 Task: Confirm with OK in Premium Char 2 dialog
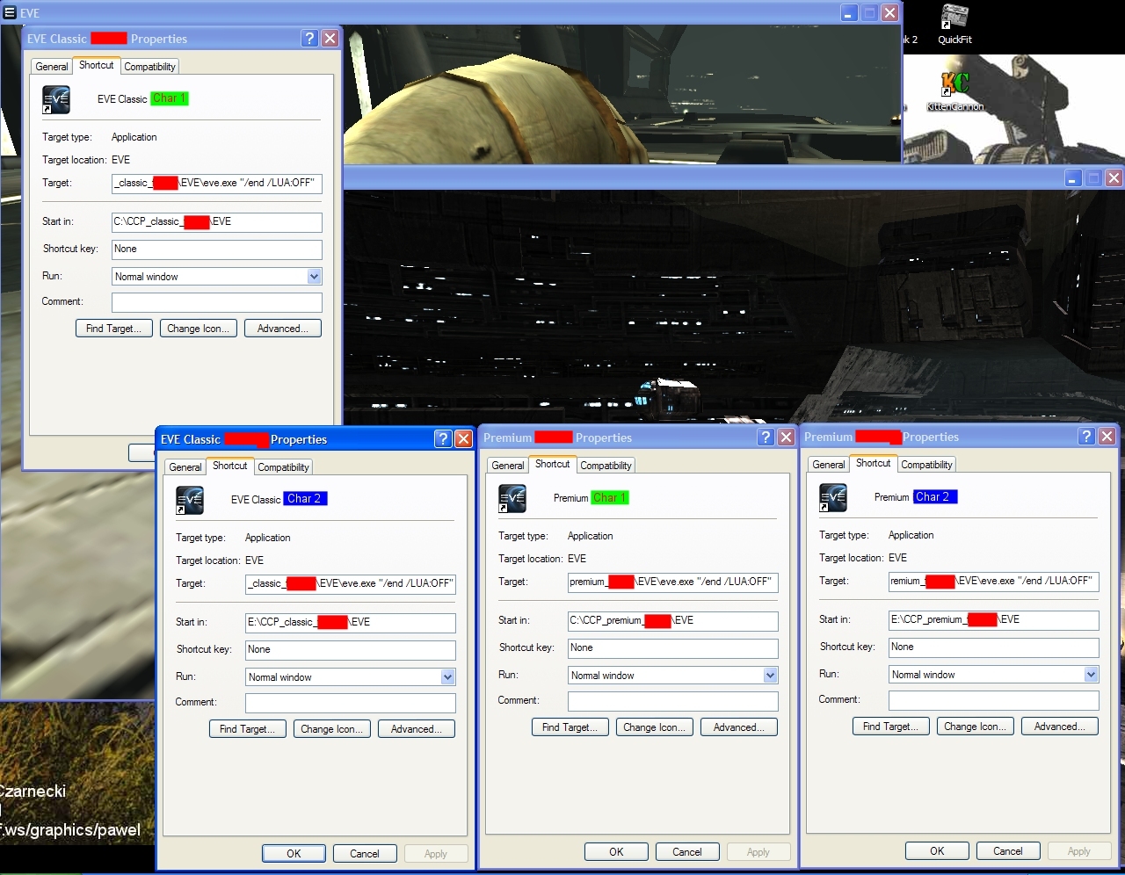(937, 851)
